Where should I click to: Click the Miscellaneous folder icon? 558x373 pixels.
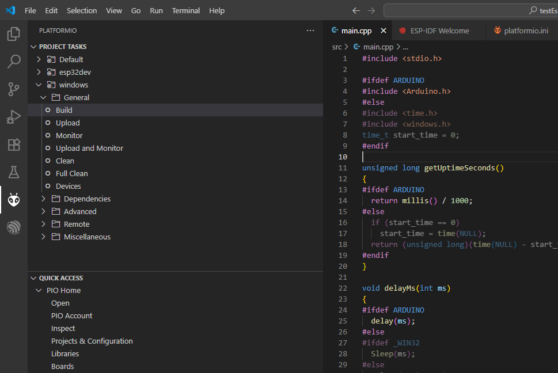(x=56, y=237)
